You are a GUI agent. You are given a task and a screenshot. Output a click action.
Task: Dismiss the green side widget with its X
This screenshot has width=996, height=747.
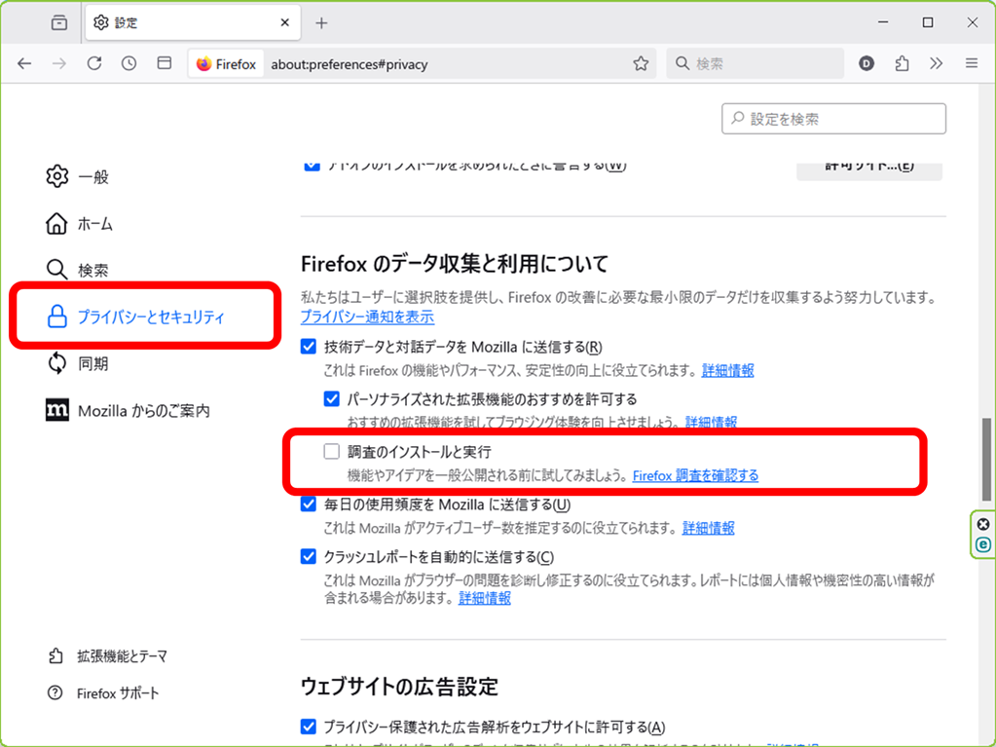click(983, 524)
